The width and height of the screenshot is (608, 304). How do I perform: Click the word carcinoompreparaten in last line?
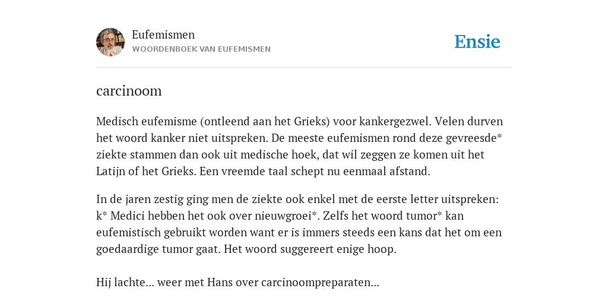tap(320, 282)
